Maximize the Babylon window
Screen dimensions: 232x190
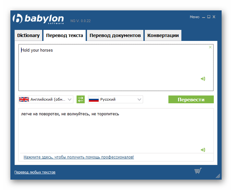pos(209,17)
